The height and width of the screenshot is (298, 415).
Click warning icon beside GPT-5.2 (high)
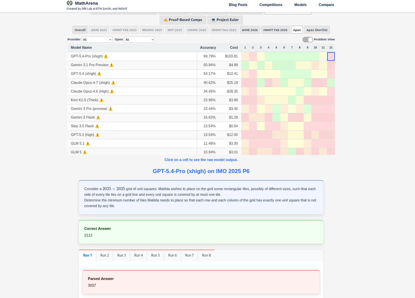tap(98, 135)
